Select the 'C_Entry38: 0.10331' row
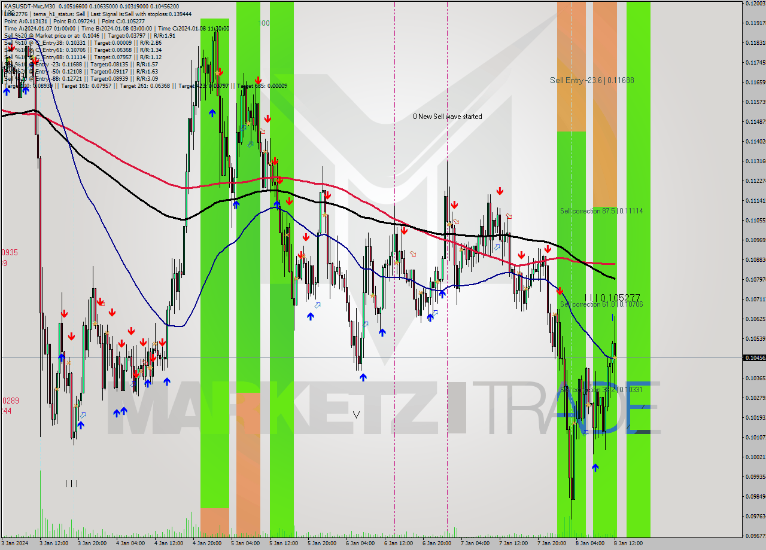This screenshot has width=766, height=550. 83,42
